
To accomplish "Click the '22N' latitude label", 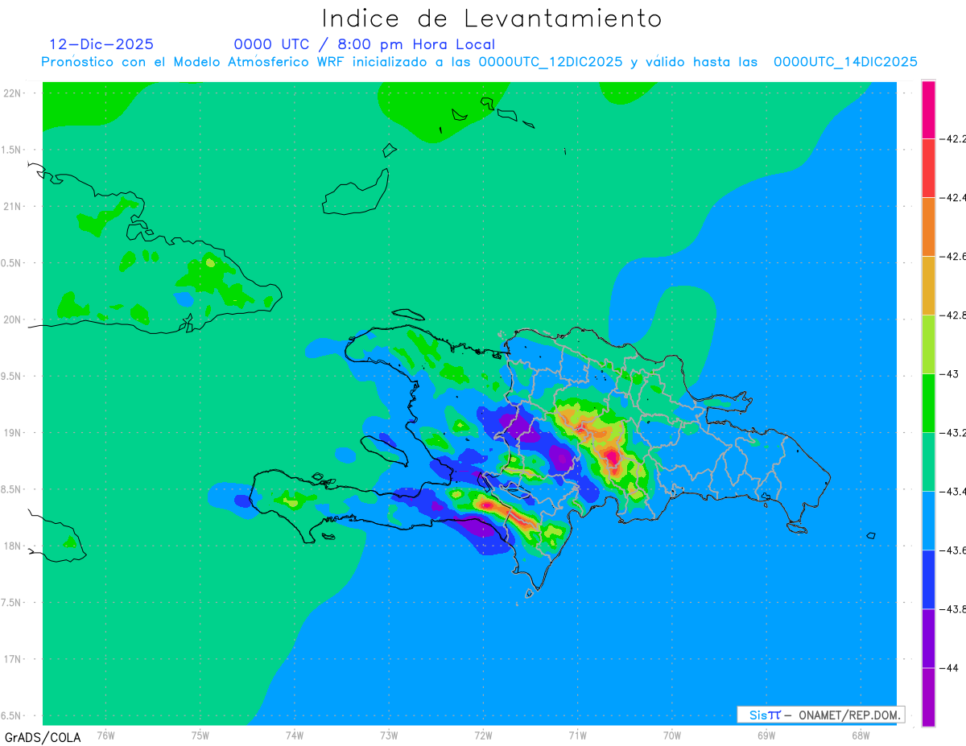I will 14,93.
